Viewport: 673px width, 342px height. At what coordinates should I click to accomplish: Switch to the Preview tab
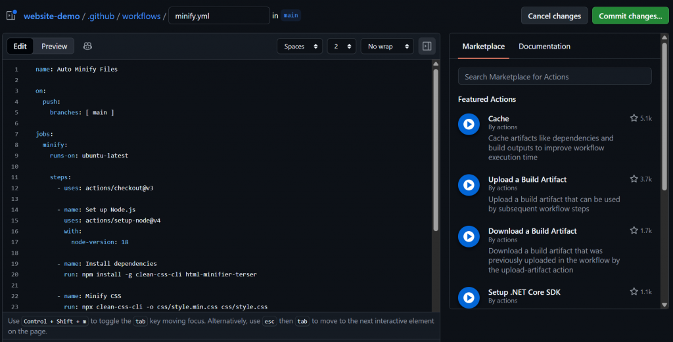click(x=54, y=46)
